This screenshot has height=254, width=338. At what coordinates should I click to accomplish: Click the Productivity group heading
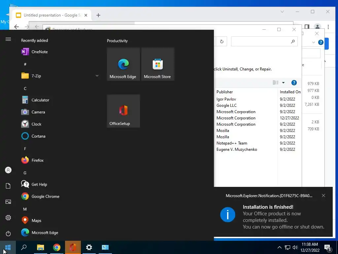coord(117,41)
